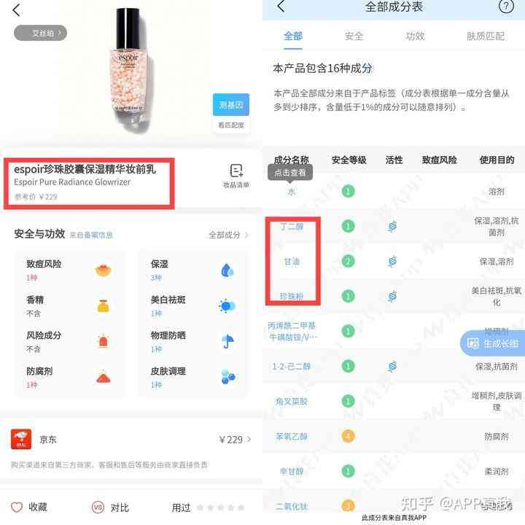Tap the espoir bottle product image

(x=129, y=67)
